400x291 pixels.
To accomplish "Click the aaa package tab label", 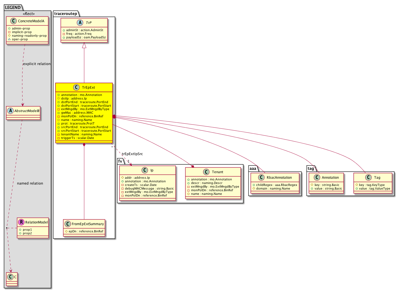I will pos(253,168).
